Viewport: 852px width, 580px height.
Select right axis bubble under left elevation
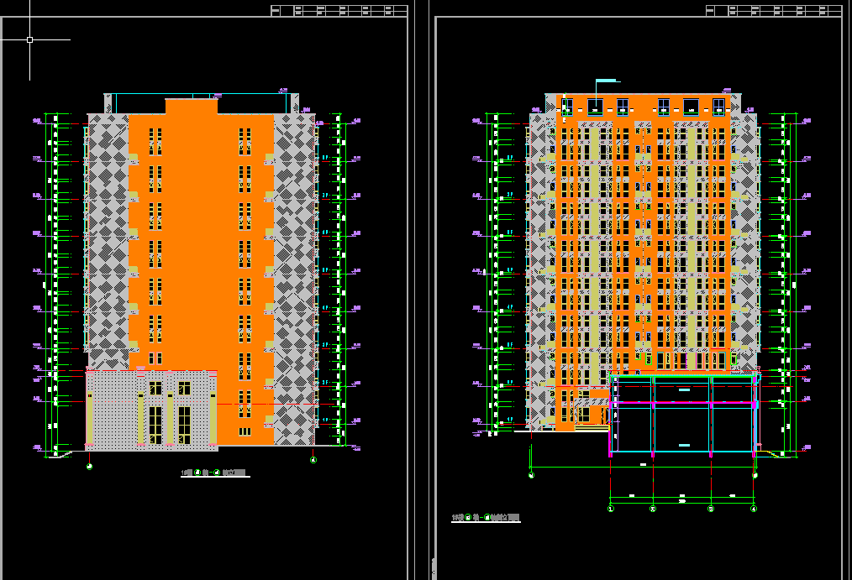(313, 460)
